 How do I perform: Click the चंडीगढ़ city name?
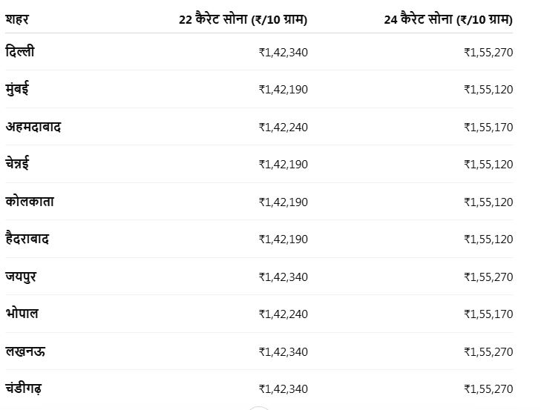pyautogui.click(x=24, y=388)
